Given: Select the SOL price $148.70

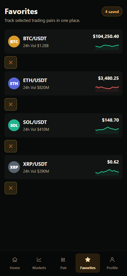Looking at the screenshot, I should click(110, 120).
